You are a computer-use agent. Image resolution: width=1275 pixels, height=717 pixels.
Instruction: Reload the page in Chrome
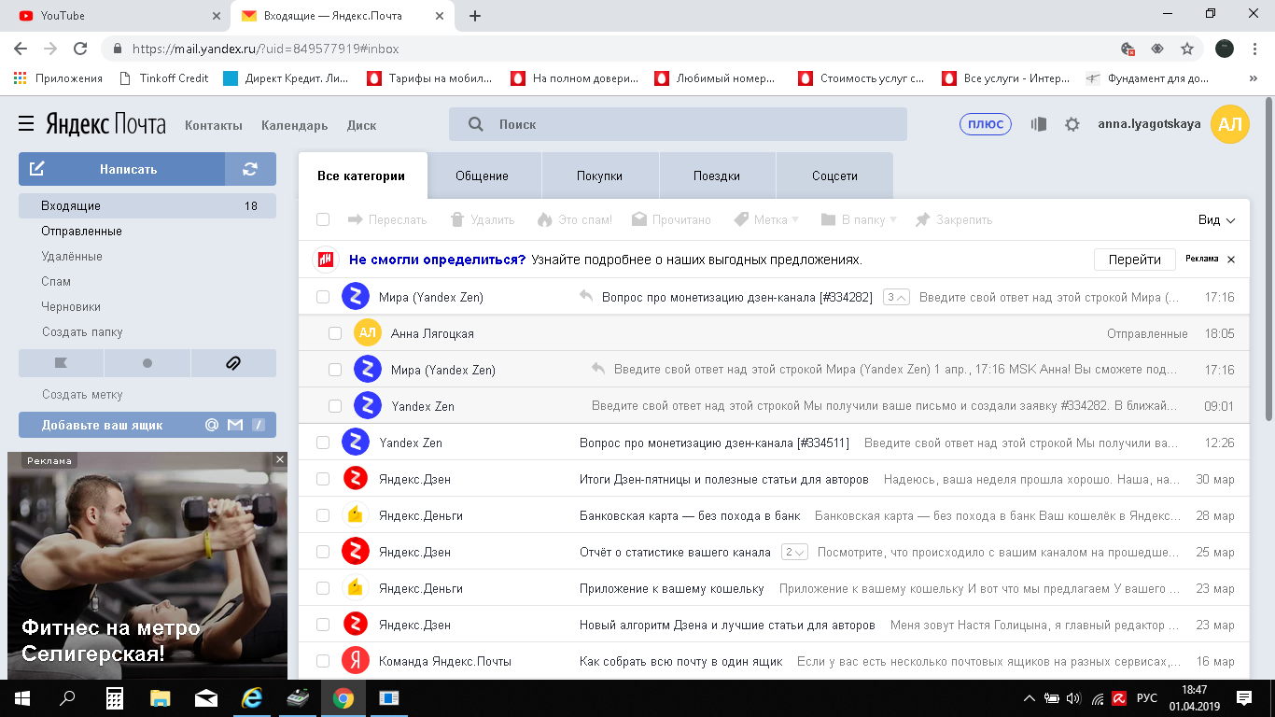point(80,49)
